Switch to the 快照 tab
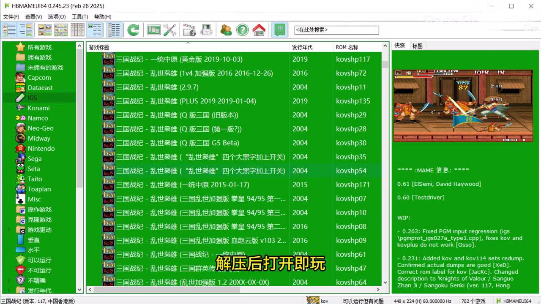Screen dimensions: 541x304 (399, 46)
